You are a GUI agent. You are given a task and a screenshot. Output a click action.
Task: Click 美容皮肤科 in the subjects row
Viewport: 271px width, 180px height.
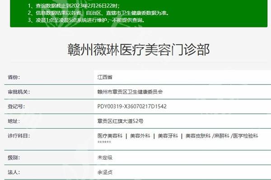tap(198, 136)
